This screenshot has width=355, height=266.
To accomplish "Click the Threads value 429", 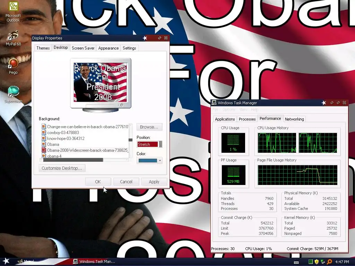I will click(270, 204).
